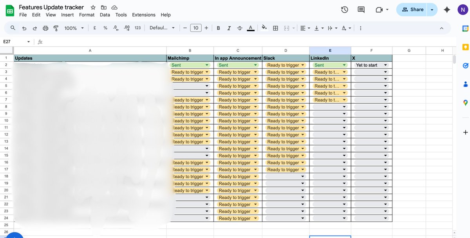Viewport: 470px width, 238px height.
Task: Increase decimal places
Action: point(127,28)
